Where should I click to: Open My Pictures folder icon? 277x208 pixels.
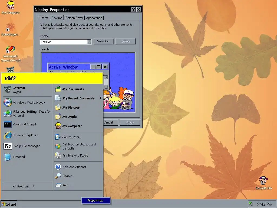(58, 107)
